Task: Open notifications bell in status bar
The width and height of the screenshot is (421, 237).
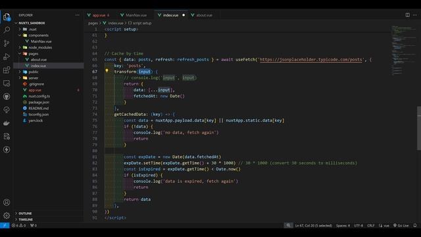Action: pos(415,225)
